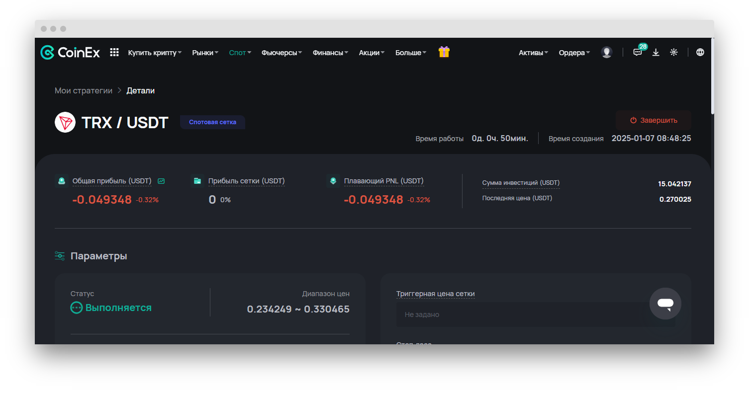Click the last price value 0.270025
This screenshot has width=749, height=394.
pos(675,199)
